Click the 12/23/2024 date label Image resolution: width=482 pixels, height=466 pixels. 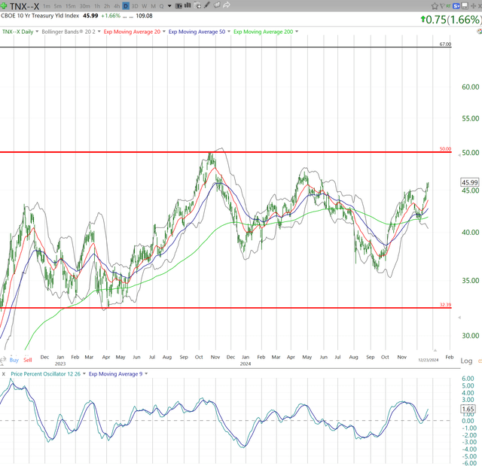(429, 360)
